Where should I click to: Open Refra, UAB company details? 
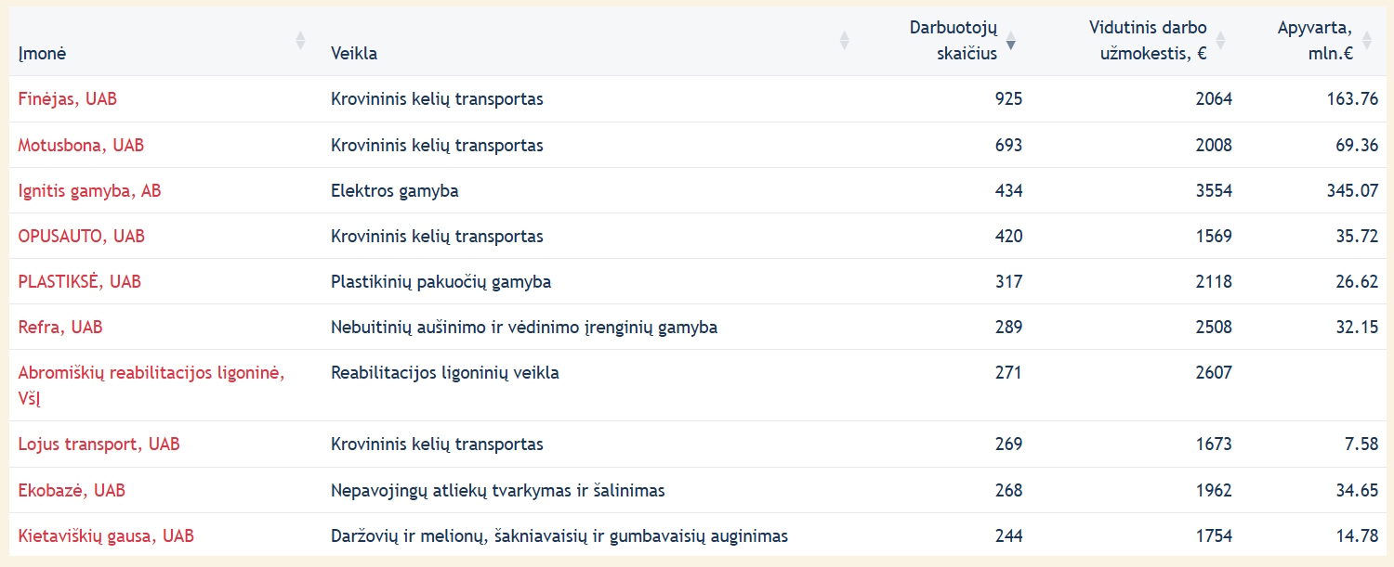60,327
